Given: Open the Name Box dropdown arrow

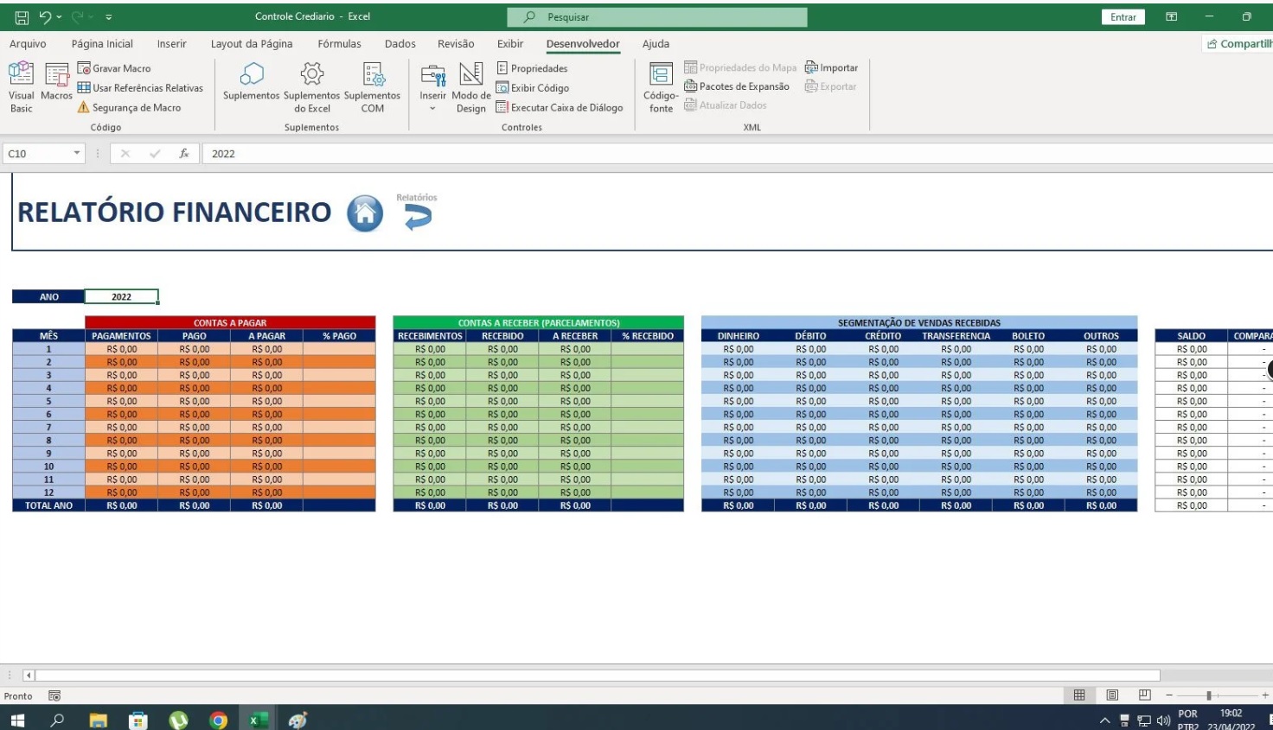Looking at the screenshot, I should click(x=77, y=153).
